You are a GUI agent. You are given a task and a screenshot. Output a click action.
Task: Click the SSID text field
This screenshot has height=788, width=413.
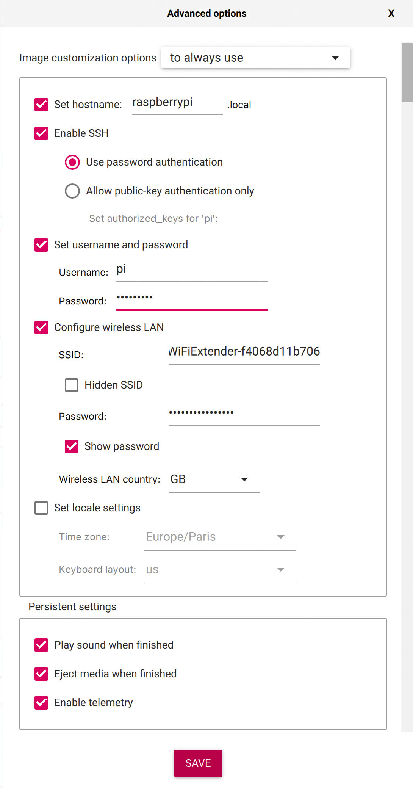tap(244, 352)
